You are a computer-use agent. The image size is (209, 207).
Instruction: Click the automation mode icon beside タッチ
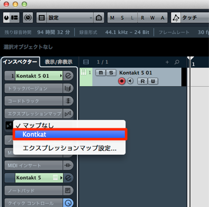(x=176, y=18)
